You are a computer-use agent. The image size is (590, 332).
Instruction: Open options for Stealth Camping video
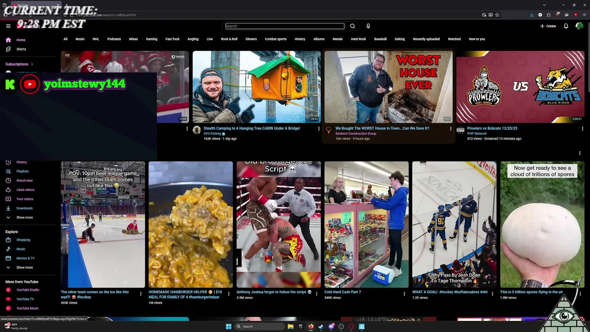click(x=319, y=129)
